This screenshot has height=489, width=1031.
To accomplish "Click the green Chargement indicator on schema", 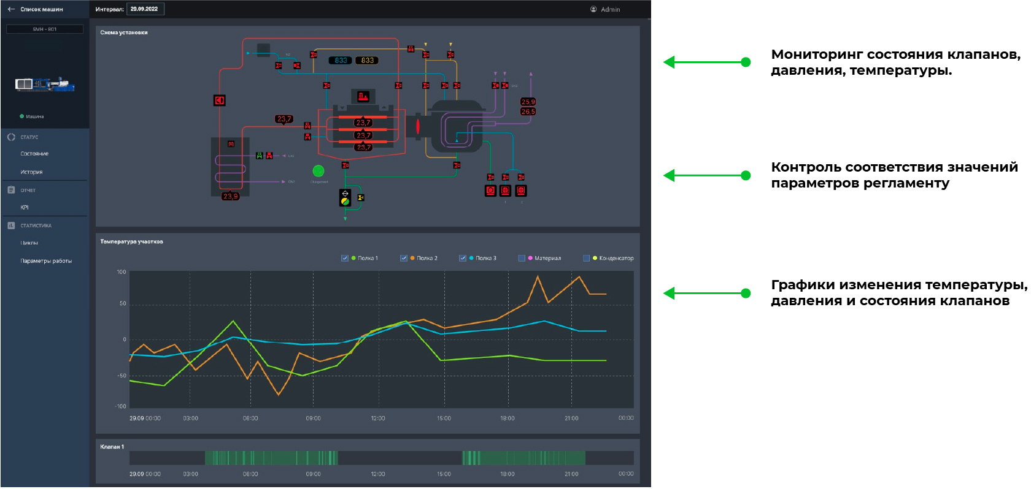I will (319, 171).
